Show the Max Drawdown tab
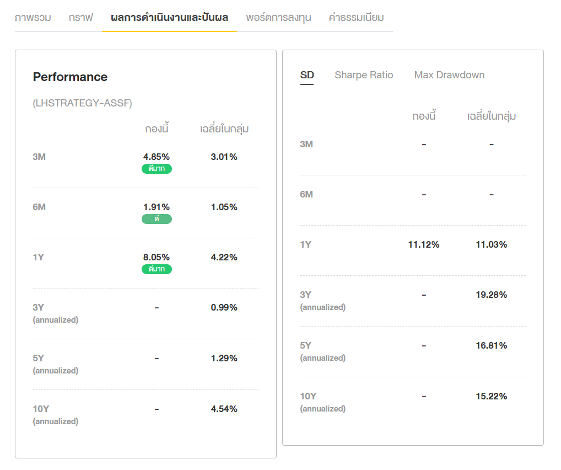 449,75
